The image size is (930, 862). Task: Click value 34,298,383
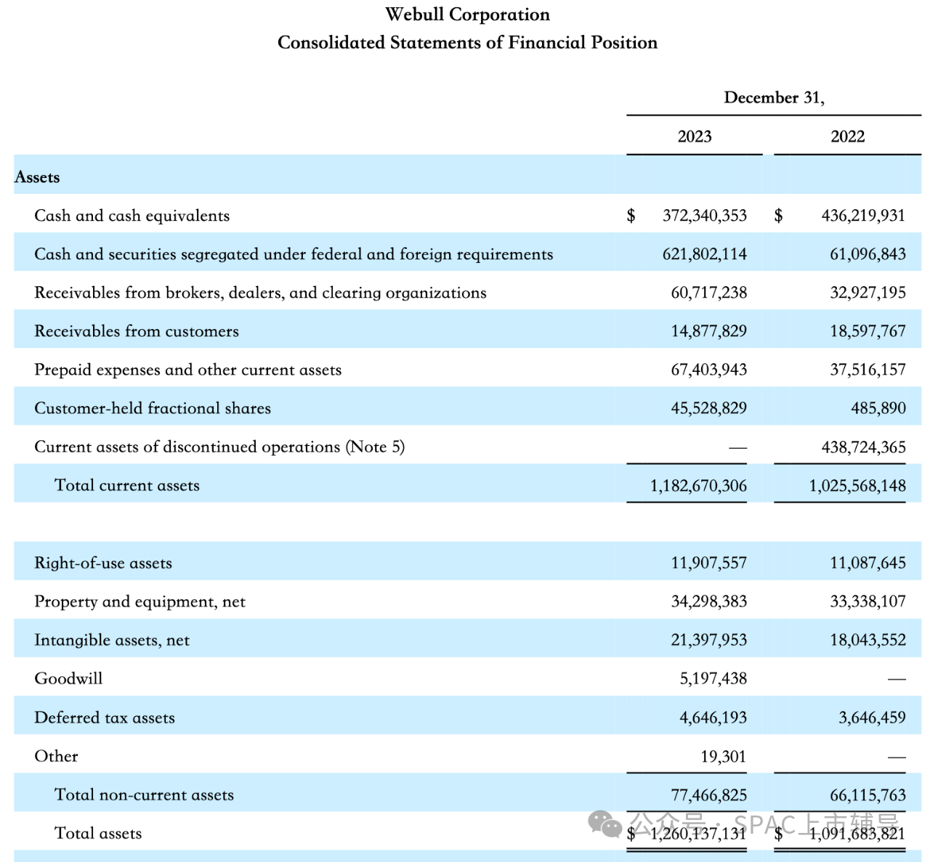pyautogui.click(x=708, y=601)
